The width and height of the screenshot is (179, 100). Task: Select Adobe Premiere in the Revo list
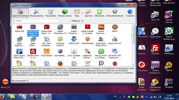[x=74, y=29]
